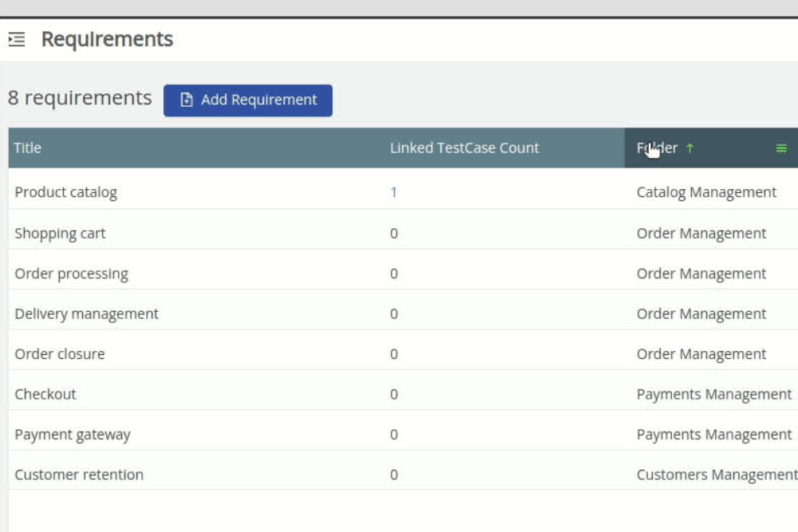The width and height of the screenshot is (798, 532).
Task: Sort rows by clicking the Title column header
Action: [25, 148]
